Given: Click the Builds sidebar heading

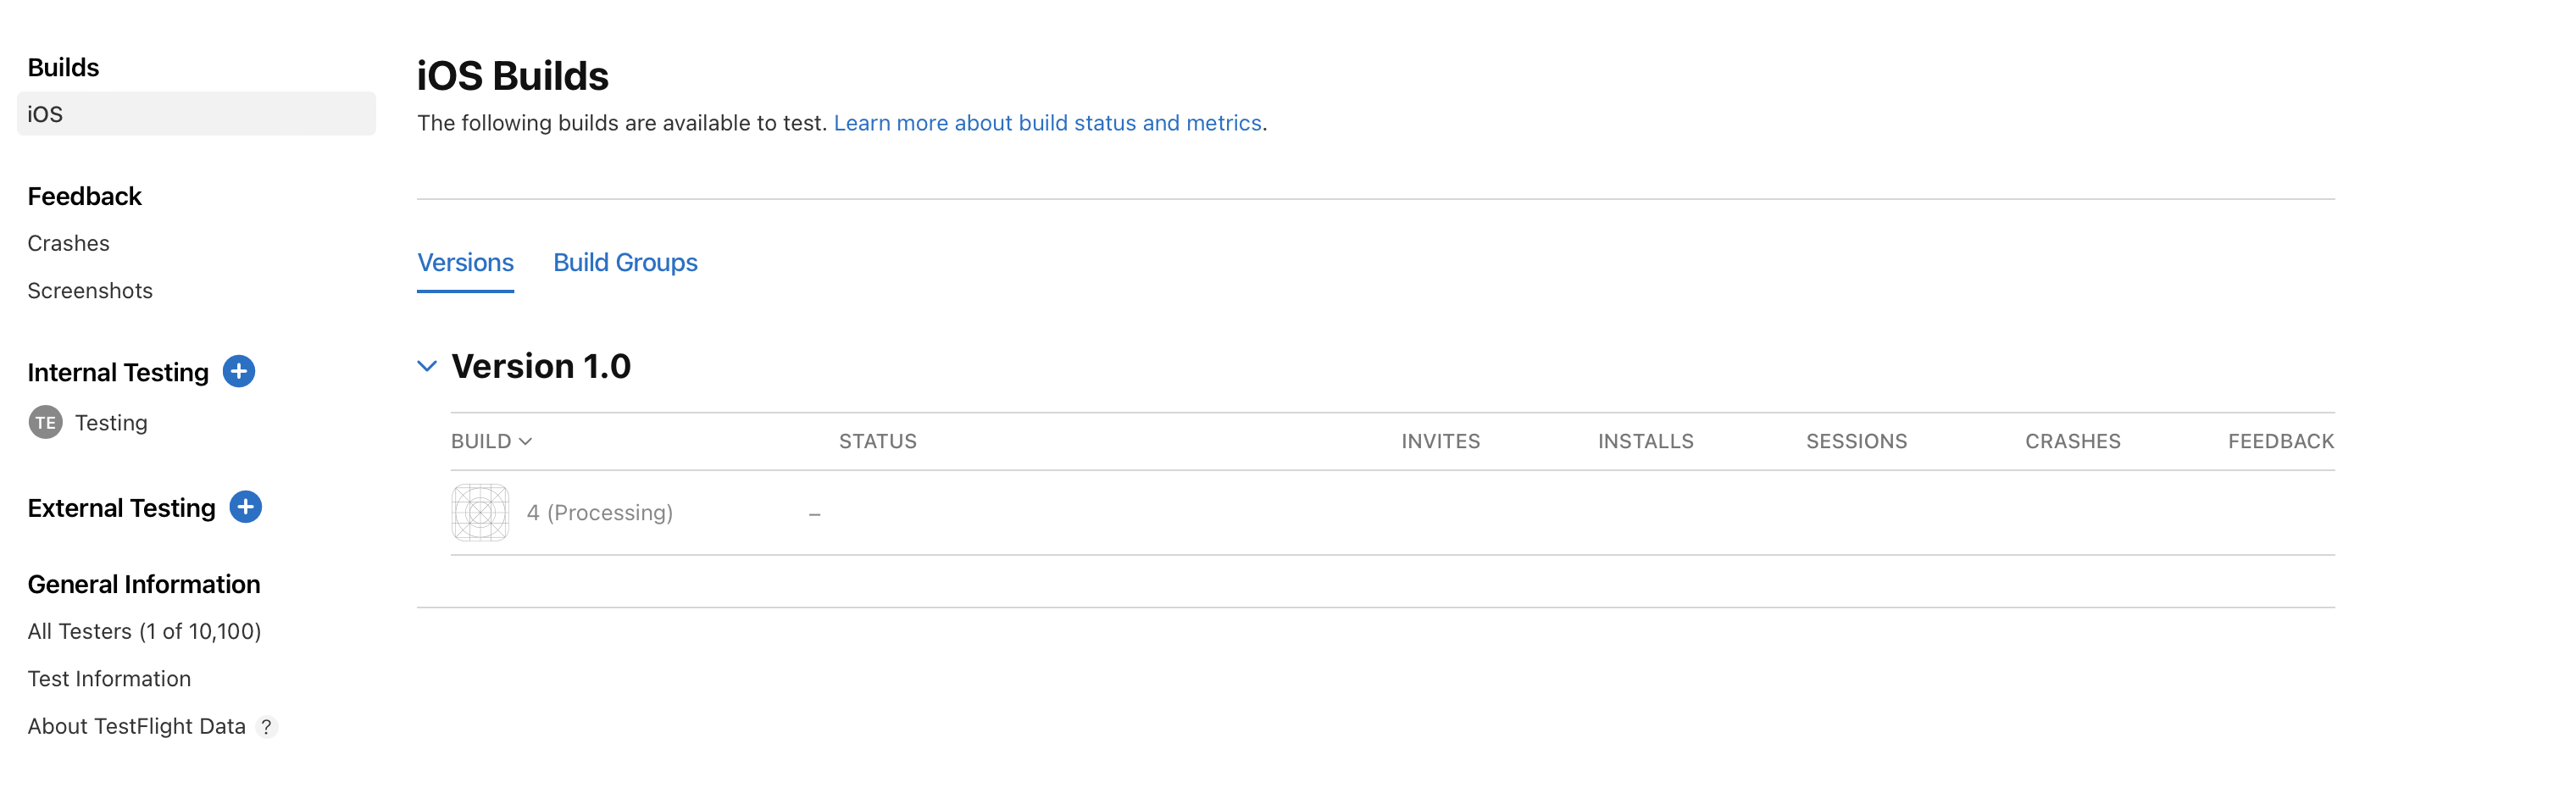Looking at the screenshot, I should click(63, 67).
